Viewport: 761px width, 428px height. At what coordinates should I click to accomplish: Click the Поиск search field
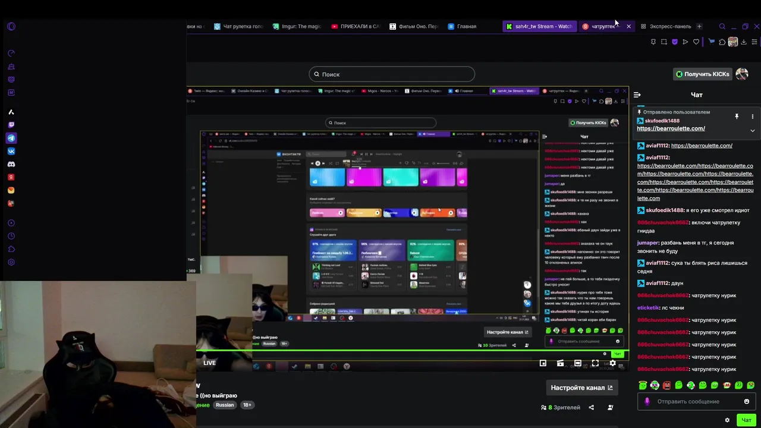[392, 74]
